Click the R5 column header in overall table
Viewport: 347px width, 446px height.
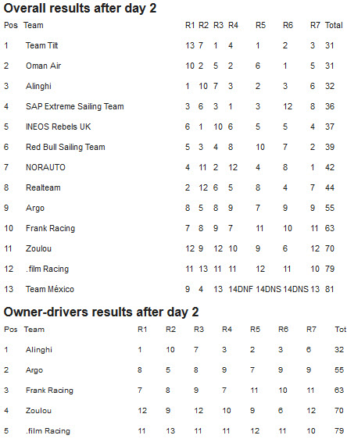click(x=260, y=25)
